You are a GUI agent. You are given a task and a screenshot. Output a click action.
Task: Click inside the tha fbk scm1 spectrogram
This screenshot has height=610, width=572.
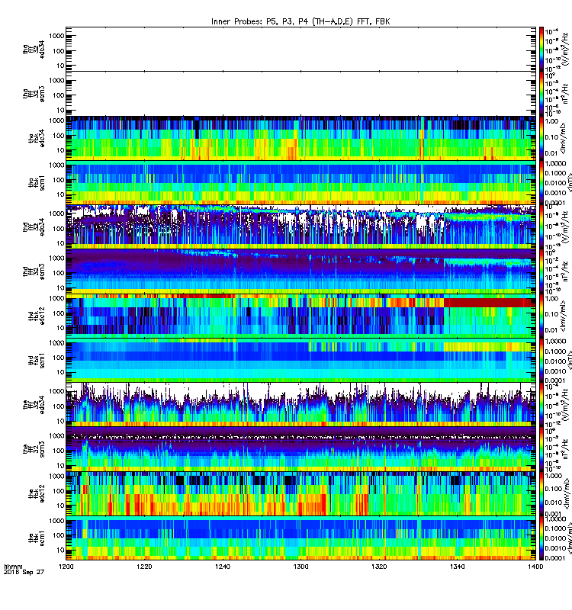(300, 182)
